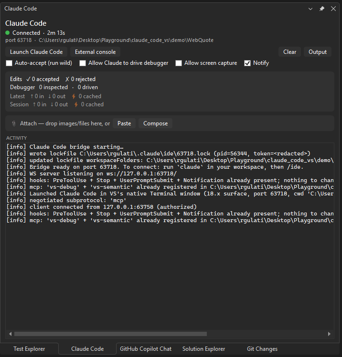342x357 pixels.
Task: Click the accepted edits checkmark icon
Action: pos(28,79)
